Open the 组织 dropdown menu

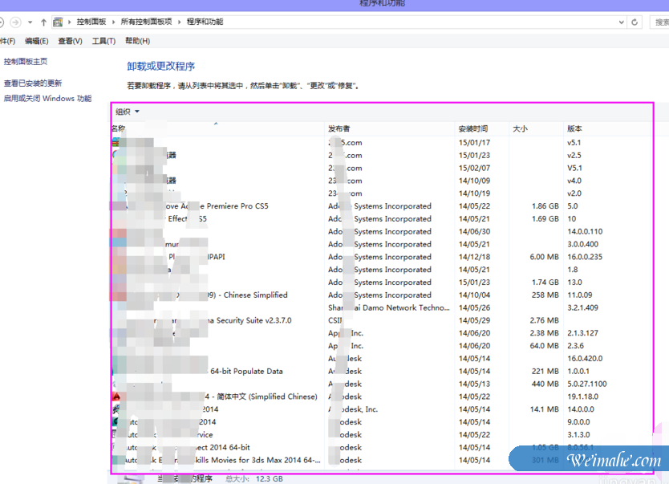(x=123, y=112)
